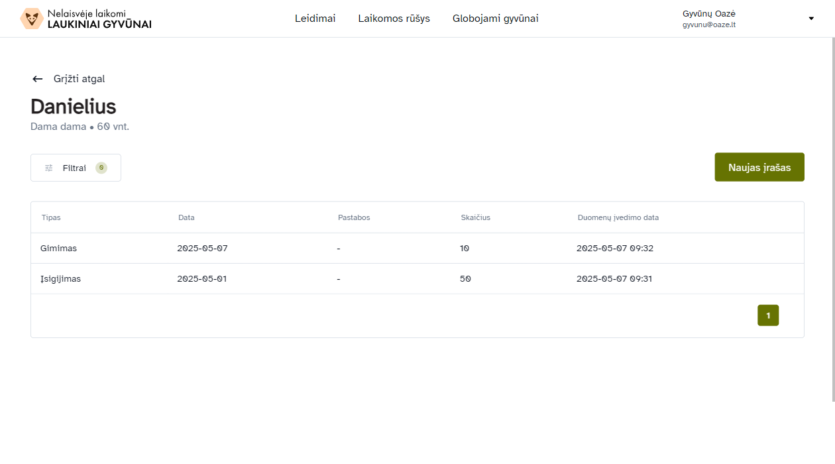Click the fox logo icon
This screenshot has height=464, width=835.
pos(32,19)
